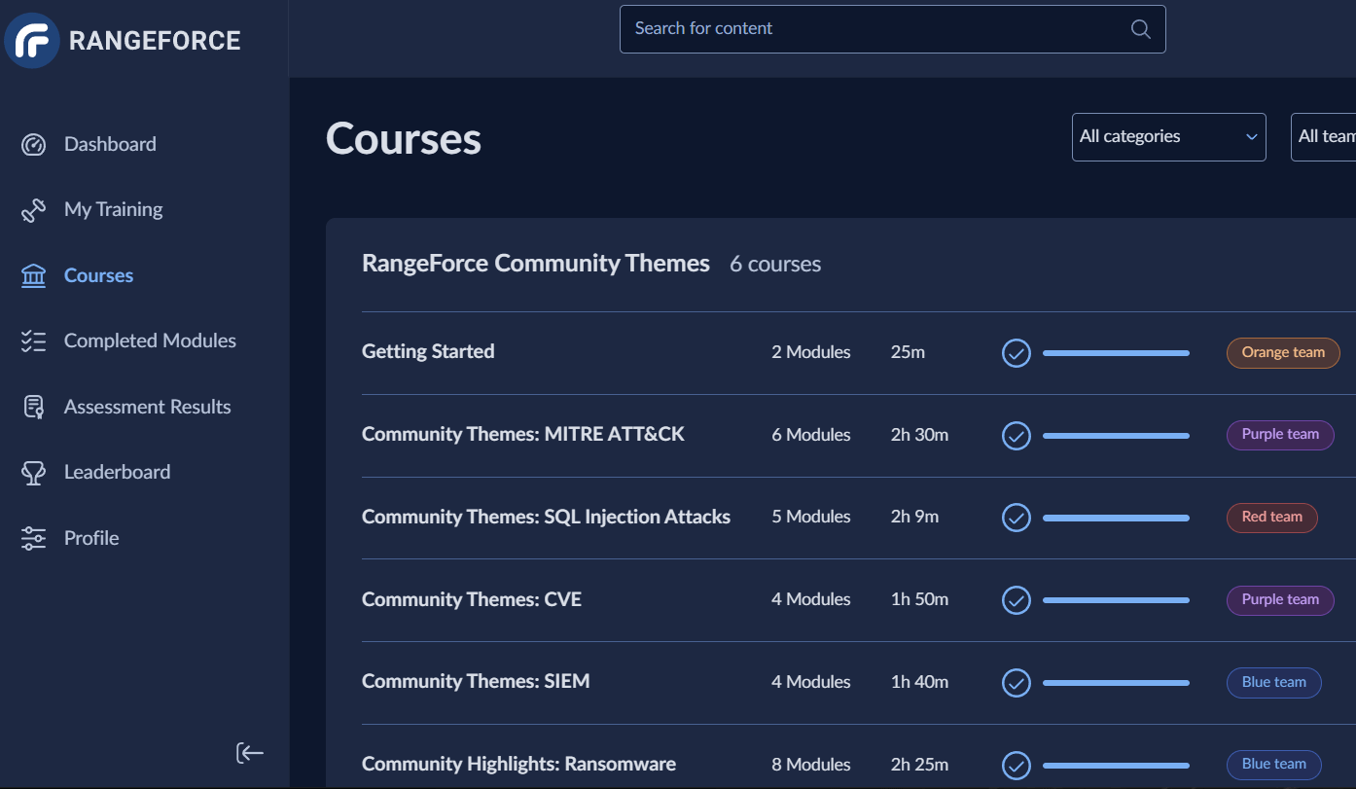
Task: Click the Leaderboard trophy icon
Action: click(x=33, y=473)
